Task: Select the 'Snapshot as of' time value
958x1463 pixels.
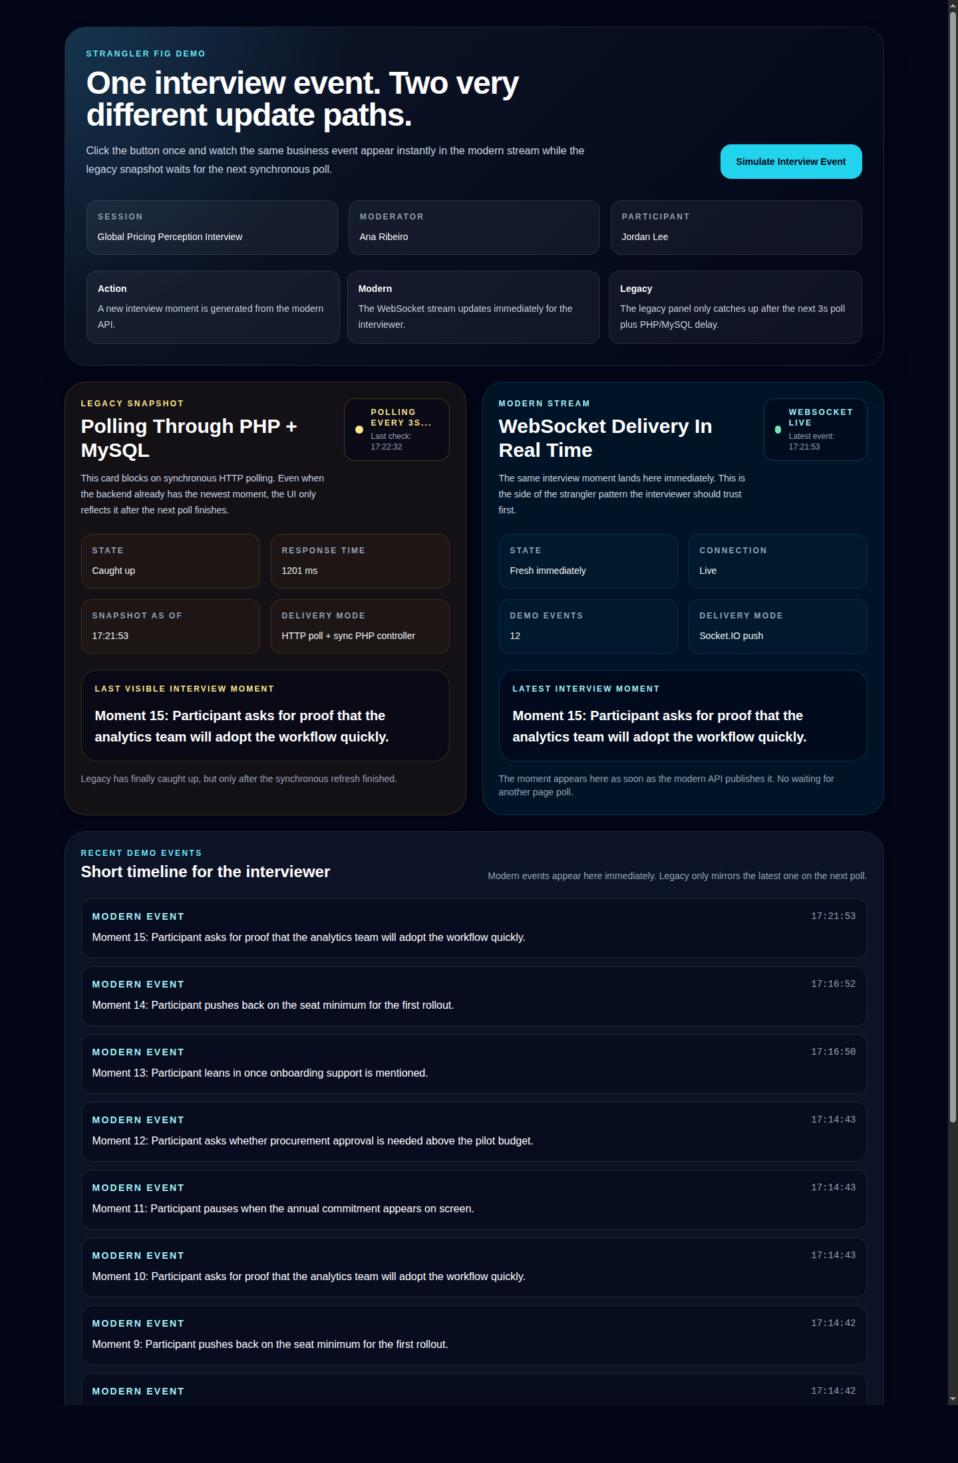Action: 110,636
